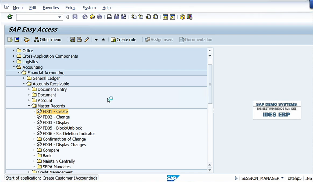Viewport: 313px width, 182px height.
Task: Click the Add to Favorites icon
Action: (x=72, y=40)
